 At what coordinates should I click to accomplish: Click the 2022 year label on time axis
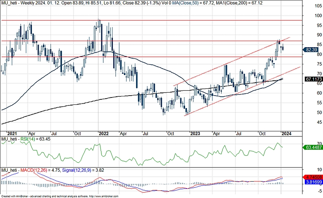104,133
